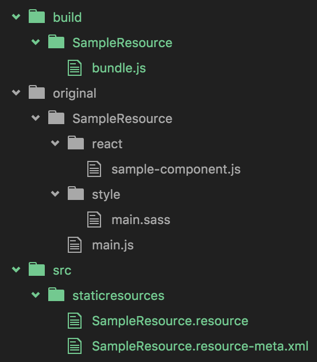Screen dimensions: 317x362
Task: Click the style folder icon
Action: (x=76, y=194)
